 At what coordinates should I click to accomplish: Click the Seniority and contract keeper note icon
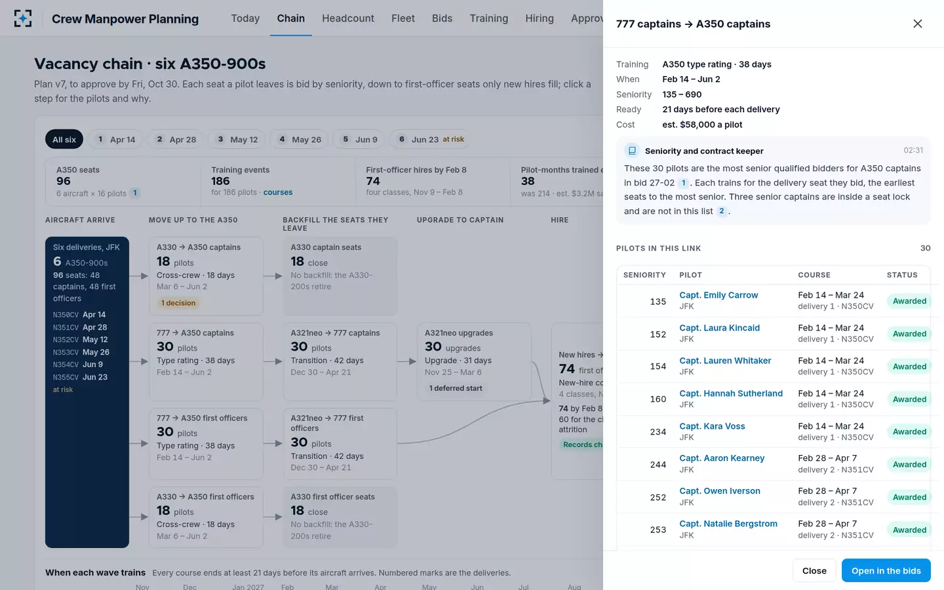tap(632, 151)
